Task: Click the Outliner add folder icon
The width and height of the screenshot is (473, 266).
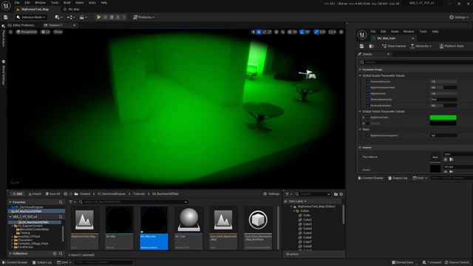Action: pyautogui.click(x=336, y=194)
